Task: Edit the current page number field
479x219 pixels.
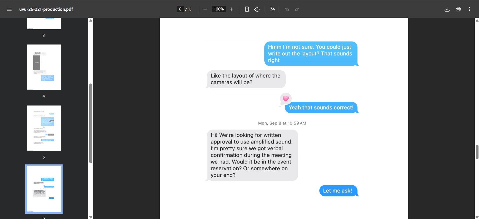Action: tap(180, 9)
